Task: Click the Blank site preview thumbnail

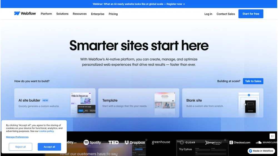Action: tap(249, 103)
